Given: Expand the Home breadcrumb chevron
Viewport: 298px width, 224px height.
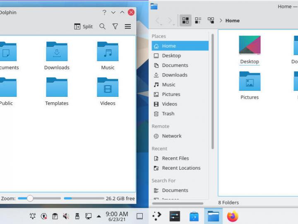Looking at the screenshot, I should [x=221, y=21].
